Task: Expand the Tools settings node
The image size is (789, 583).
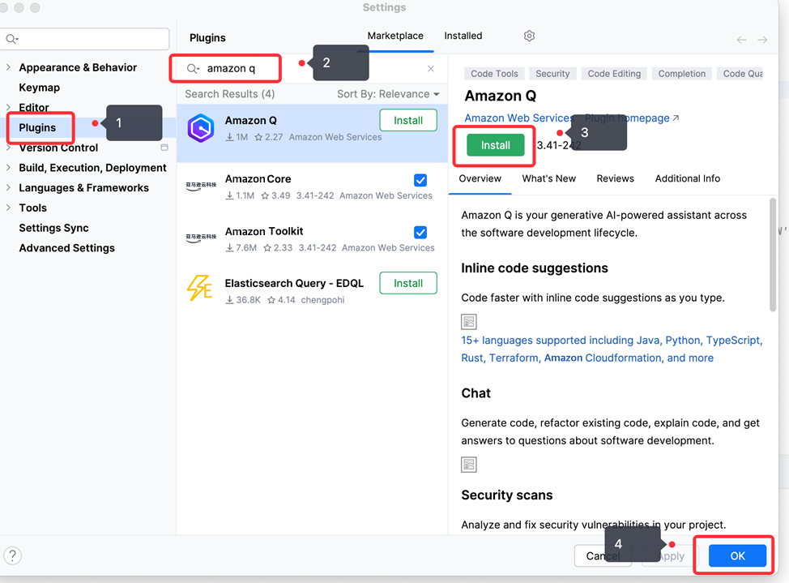Action: point(9,208)
